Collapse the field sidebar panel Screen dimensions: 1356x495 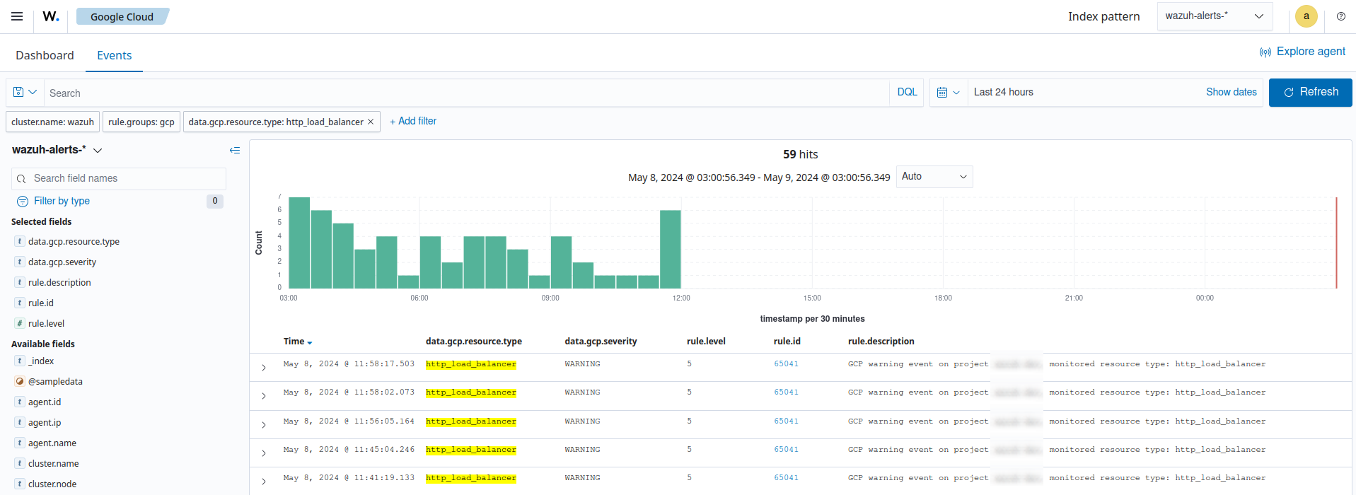coord(235,150)
